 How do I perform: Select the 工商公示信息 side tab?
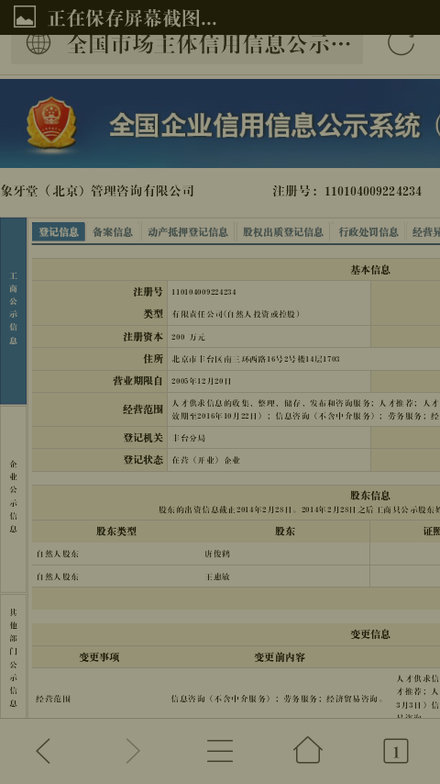pos(13,310)
